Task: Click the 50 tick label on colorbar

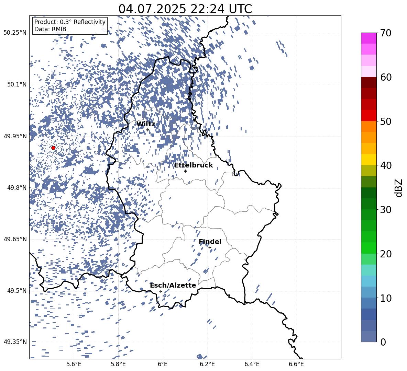Action: click(386, 121)
